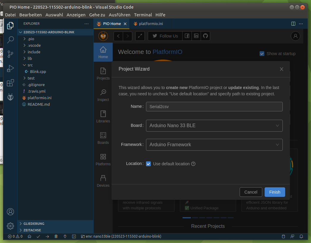This screenshot has width=311, height=243.
Task: Close the Project Wizard dialog
Action: click(x=282, y=69)
